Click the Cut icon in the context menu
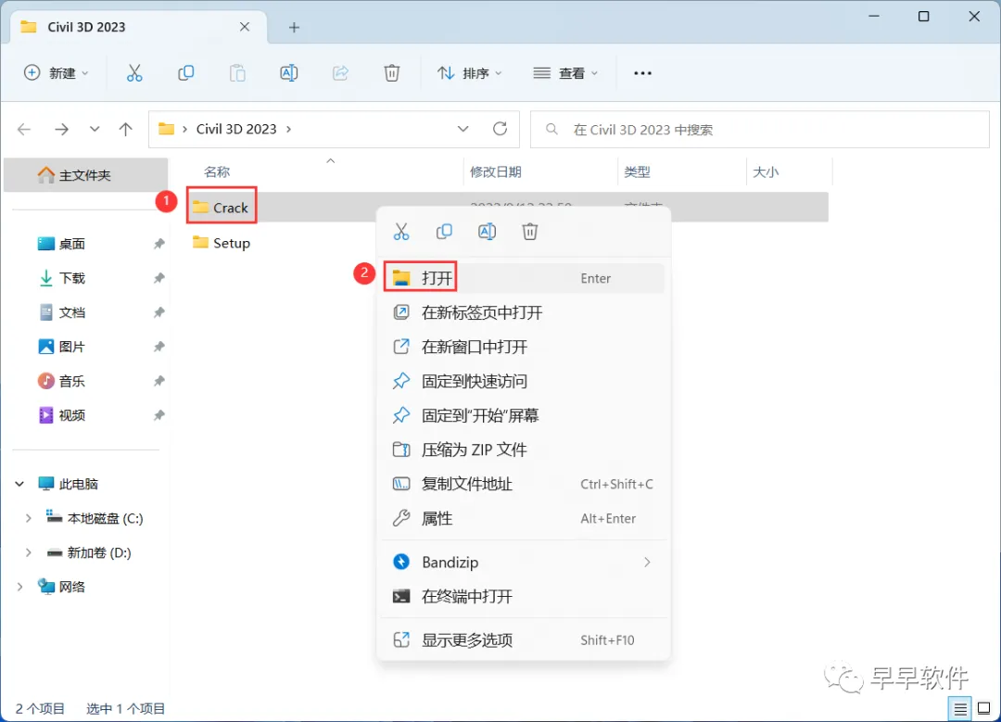The image size is (1001, 722). [x=401, y=231]
